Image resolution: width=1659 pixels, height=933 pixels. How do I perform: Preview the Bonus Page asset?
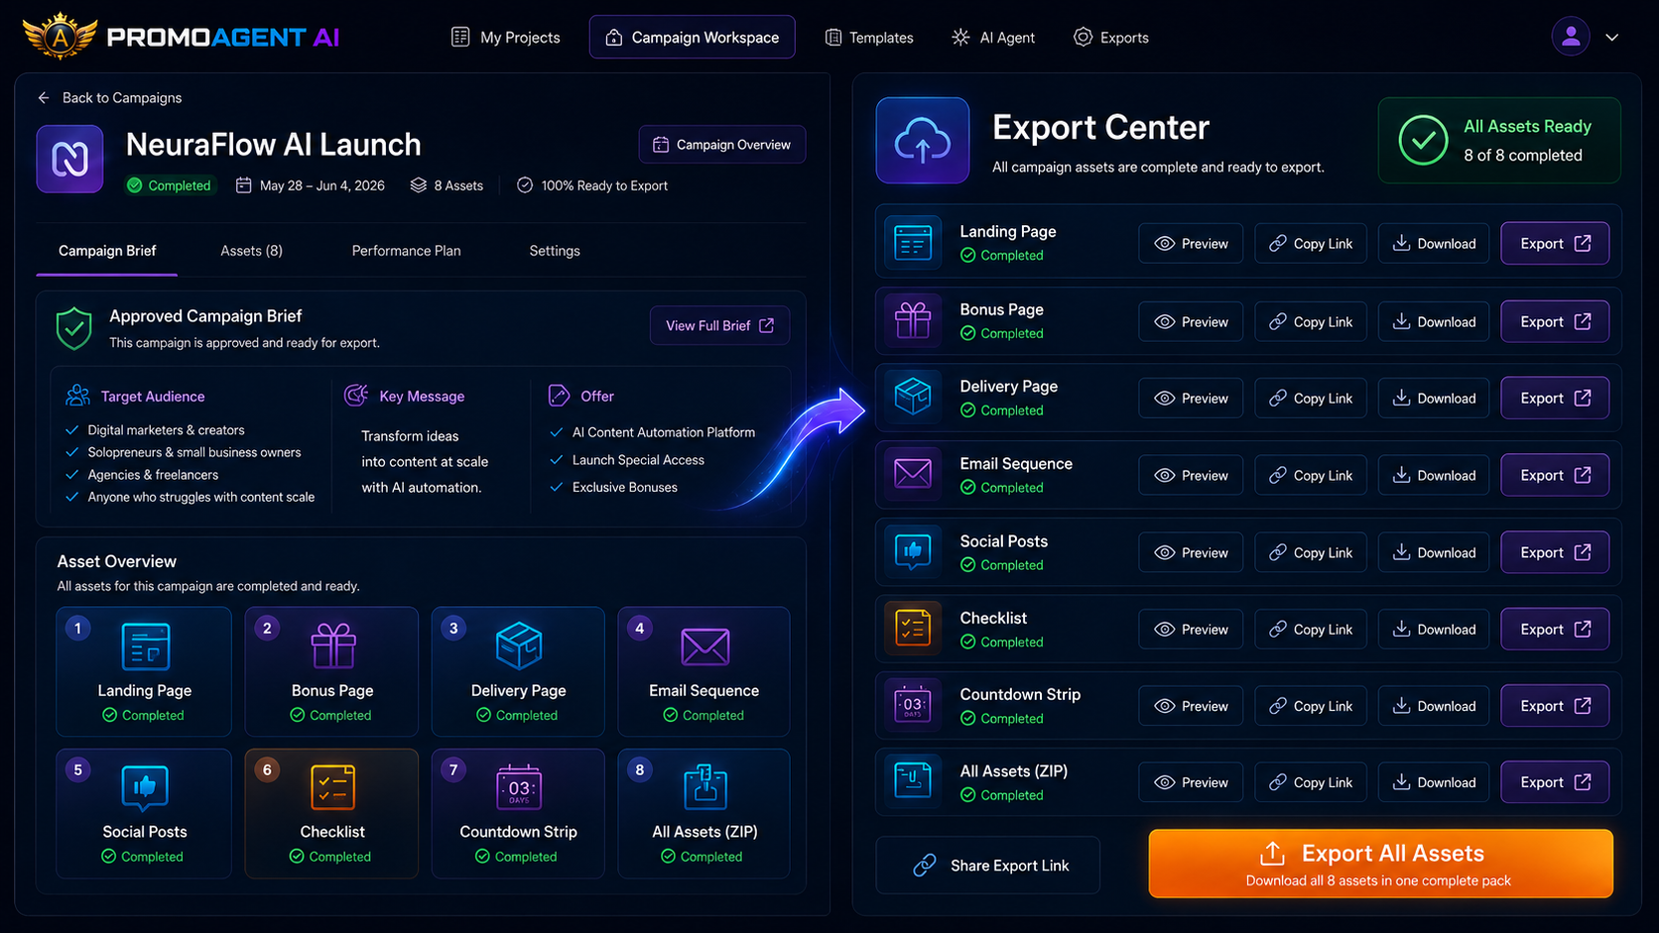[x=1191, y=321]
